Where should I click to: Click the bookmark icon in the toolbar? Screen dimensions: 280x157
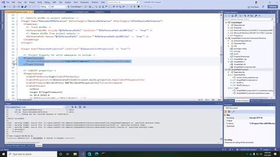tap(138, 7)
